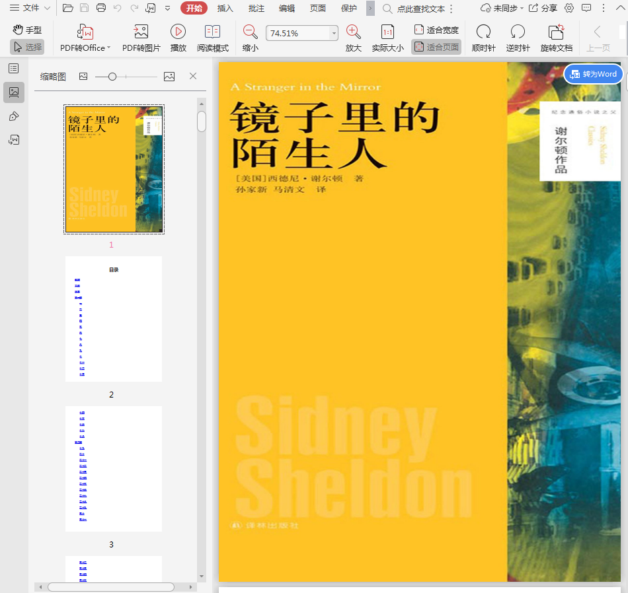Rotate view 逆时针 counterclockwise
628x593 pixels.
518,38
